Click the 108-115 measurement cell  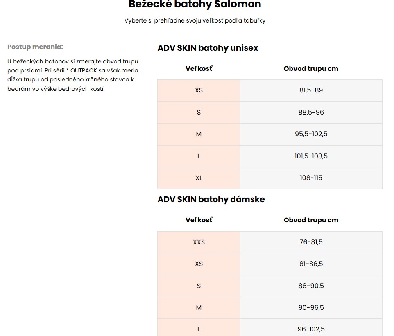(311, 178)
